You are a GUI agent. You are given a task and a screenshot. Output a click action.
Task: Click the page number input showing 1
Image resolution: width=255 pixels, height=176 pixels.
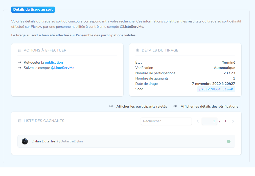[210, 121]
